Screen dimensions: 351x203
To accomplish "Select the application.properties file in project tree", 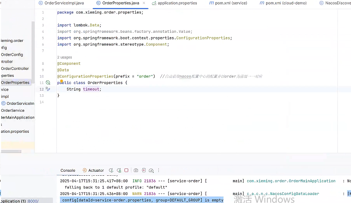I will (x=15, y=131).
